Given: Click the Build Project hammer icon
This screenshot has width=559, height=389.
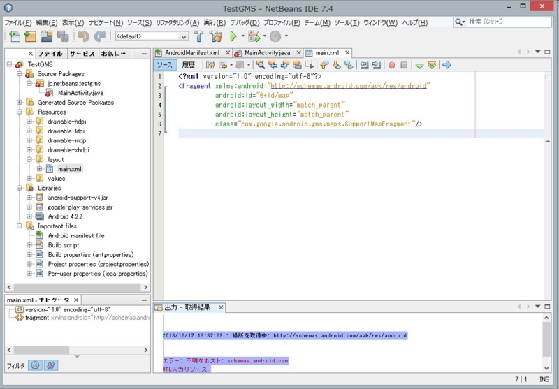Looking at the screenshot, I should click(x=198, y=36).
